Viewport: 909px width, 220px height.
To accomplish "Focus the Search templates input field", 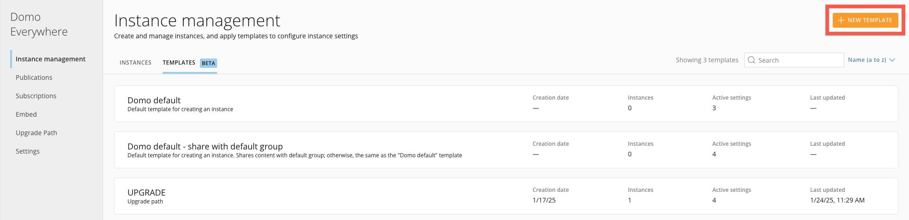I will click(794, 60).
